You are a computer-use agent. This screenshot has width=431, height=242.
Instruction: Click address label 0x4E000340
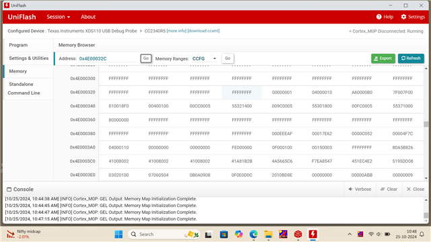point(83,106)
